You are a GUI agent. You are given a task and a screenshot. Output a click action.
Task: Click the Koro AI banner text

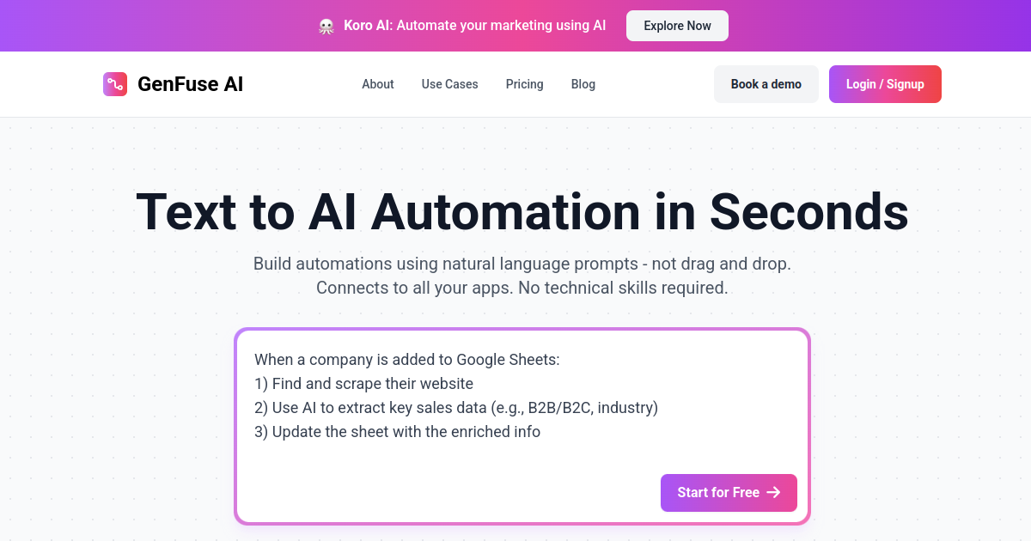coord(474,26)
